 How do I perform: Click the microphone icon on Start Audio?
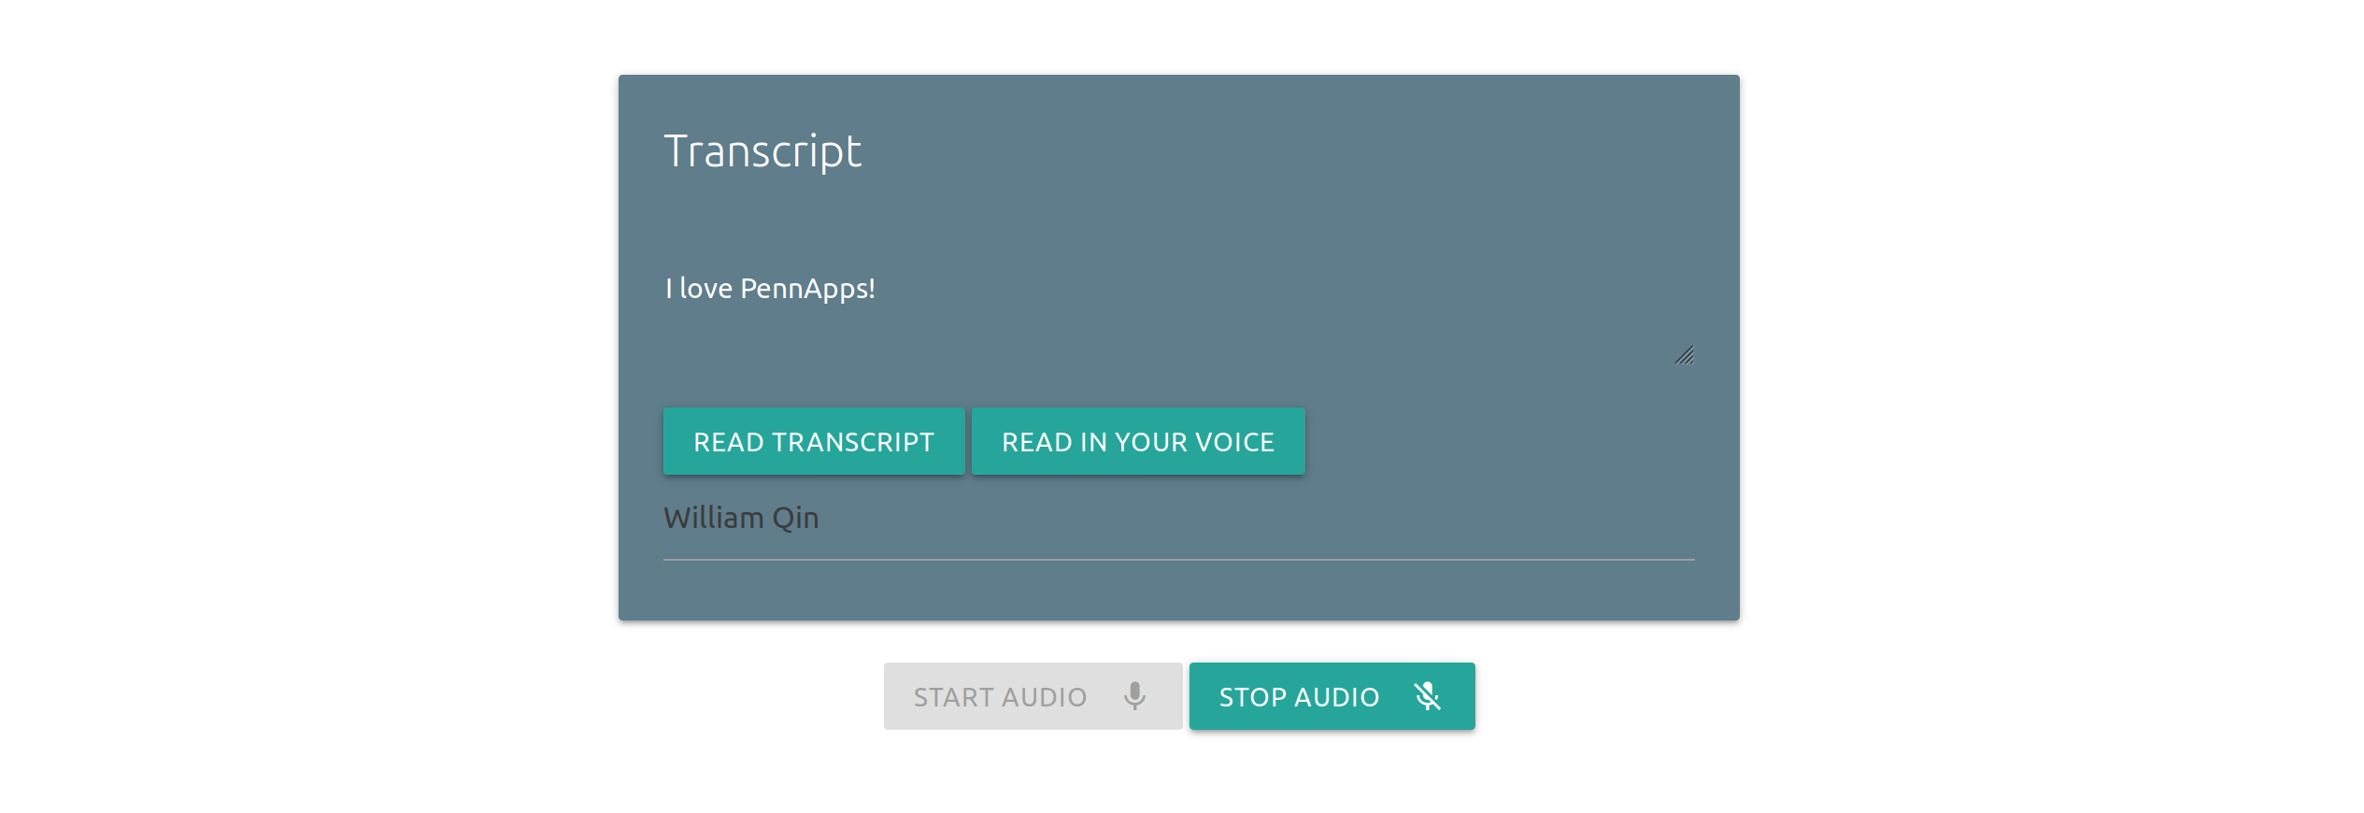[x=1134, y=696]
